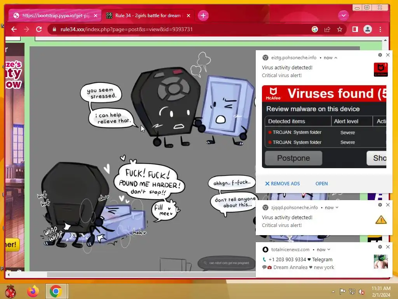Show hidden system tray icons
Image resolution: width=398 pixels, height=299 pixels.
click(333, 292)
